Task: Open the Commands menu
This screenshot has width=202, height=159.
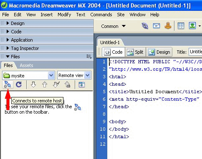Action: (x=101, y=15)
